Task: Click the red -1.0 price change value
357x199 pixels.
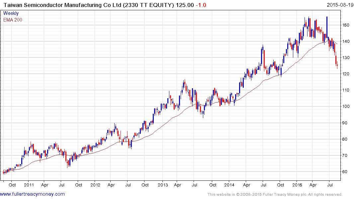Action: 201,5
